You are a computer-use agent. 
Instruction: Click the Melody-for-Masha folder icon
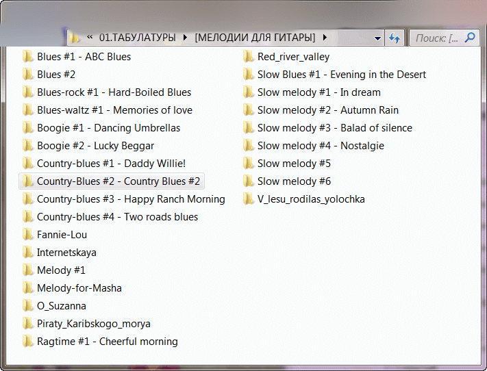tap(27, 287)
